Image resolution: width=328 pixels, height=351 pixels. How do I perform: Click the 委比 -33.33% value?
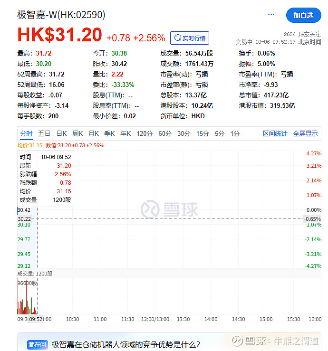point(123,85)
